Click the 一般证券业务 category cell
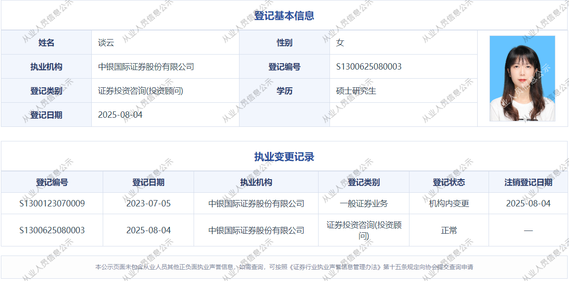The height and width of the screenshot is (281, 569). pos(364,203)
